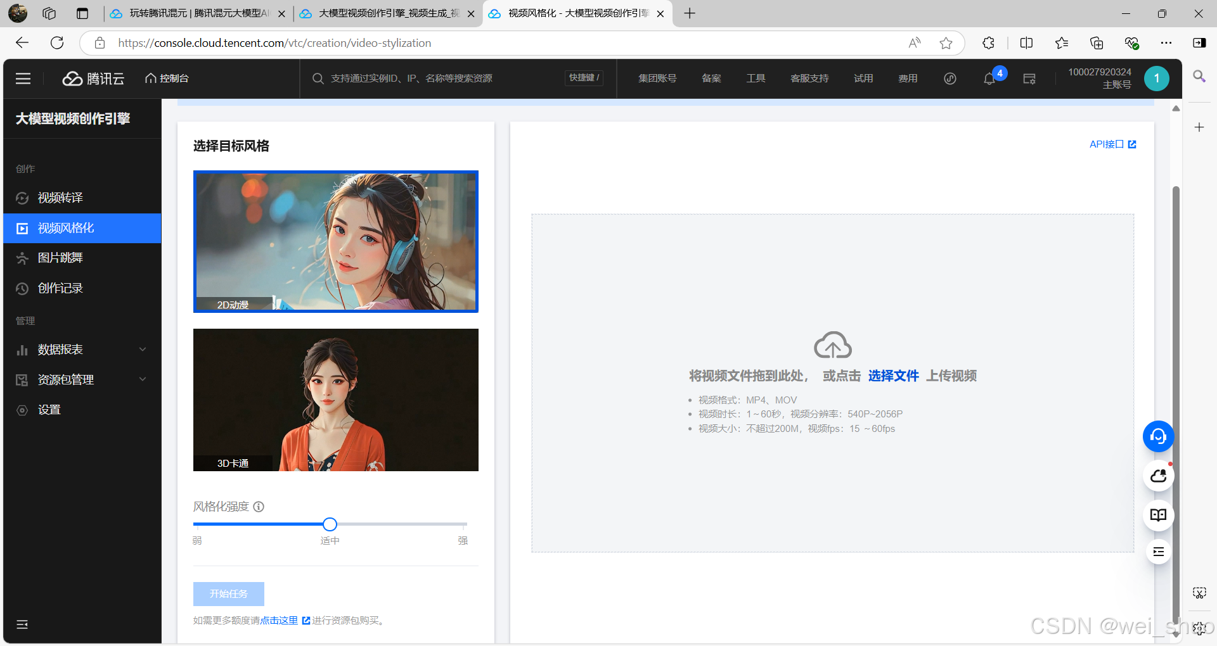Click the 开始任务 button
The height and width of the screenshot is (646, 1217).
pos(229,593)
